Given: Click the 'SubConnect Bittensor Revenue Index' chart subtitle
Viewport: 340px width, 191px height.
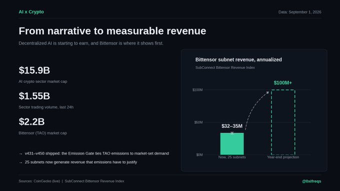Looking at the screenshot, I should coord(225,67).
